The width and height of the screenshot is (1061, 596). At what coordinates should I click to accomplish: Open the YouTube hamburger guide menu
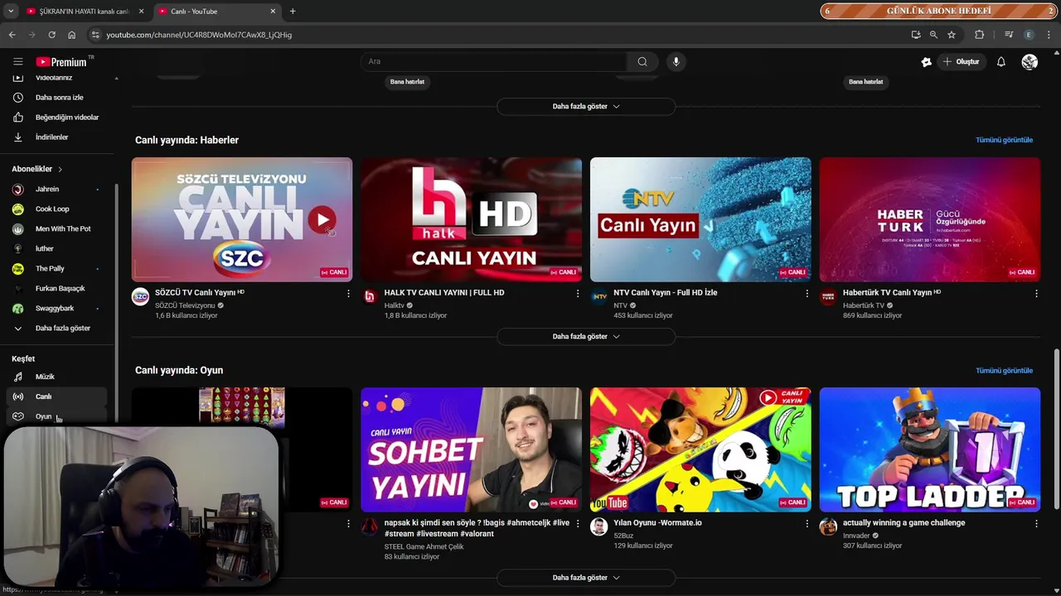point(17,61)
